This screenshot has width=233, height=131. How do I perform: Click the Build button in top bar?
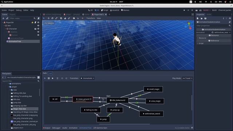pos(214,10)
